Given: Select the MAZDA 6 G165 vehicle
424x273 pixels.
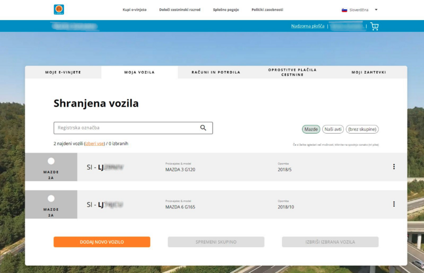Looking at the screenshot, I should [51, 199].
